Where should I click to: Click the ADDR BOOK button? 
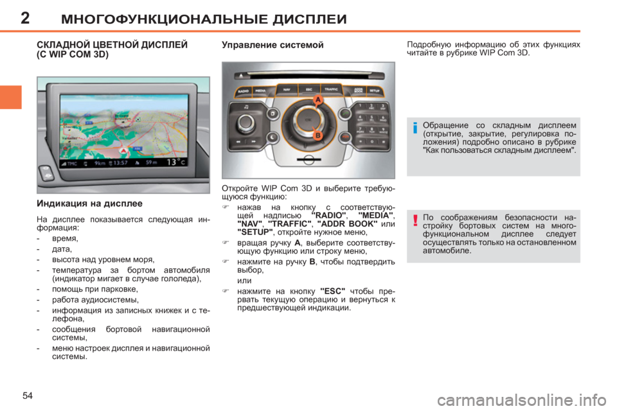(x=359, y=91)
